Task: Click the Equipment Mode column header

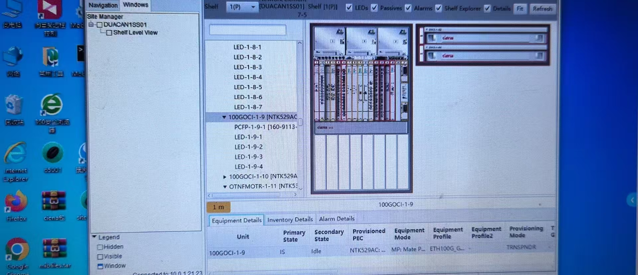Action: (x=409, y=234)
